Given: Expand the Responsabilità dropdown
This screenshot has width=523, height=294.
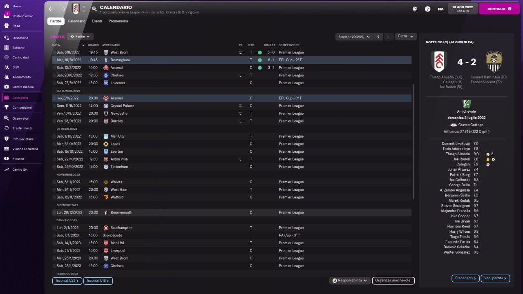Looking at the screenshot, I should point(350,281).
